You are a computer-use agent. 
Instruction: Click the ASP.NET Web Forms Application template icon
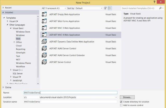coord(44,21)
